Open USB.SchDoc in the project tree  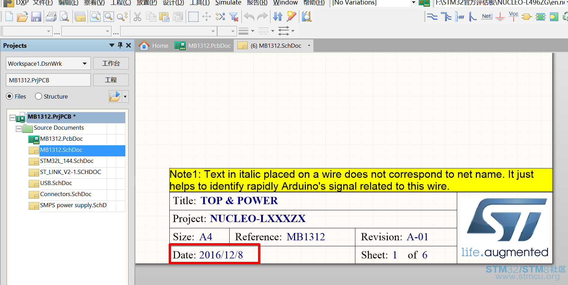click(x=56, y=183)
